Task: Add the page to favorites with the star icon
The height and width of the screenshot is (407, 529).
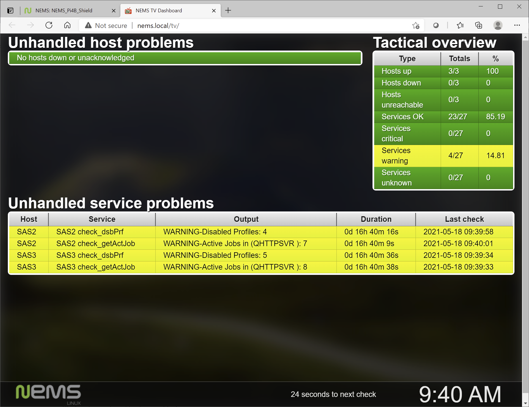Action: click(x=416, y=25)
